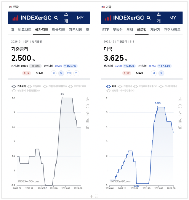Switch the Korea chart to line view
The width and height of the screenshot is (189, 200).
pyautogui.click(x=87, y=113)
